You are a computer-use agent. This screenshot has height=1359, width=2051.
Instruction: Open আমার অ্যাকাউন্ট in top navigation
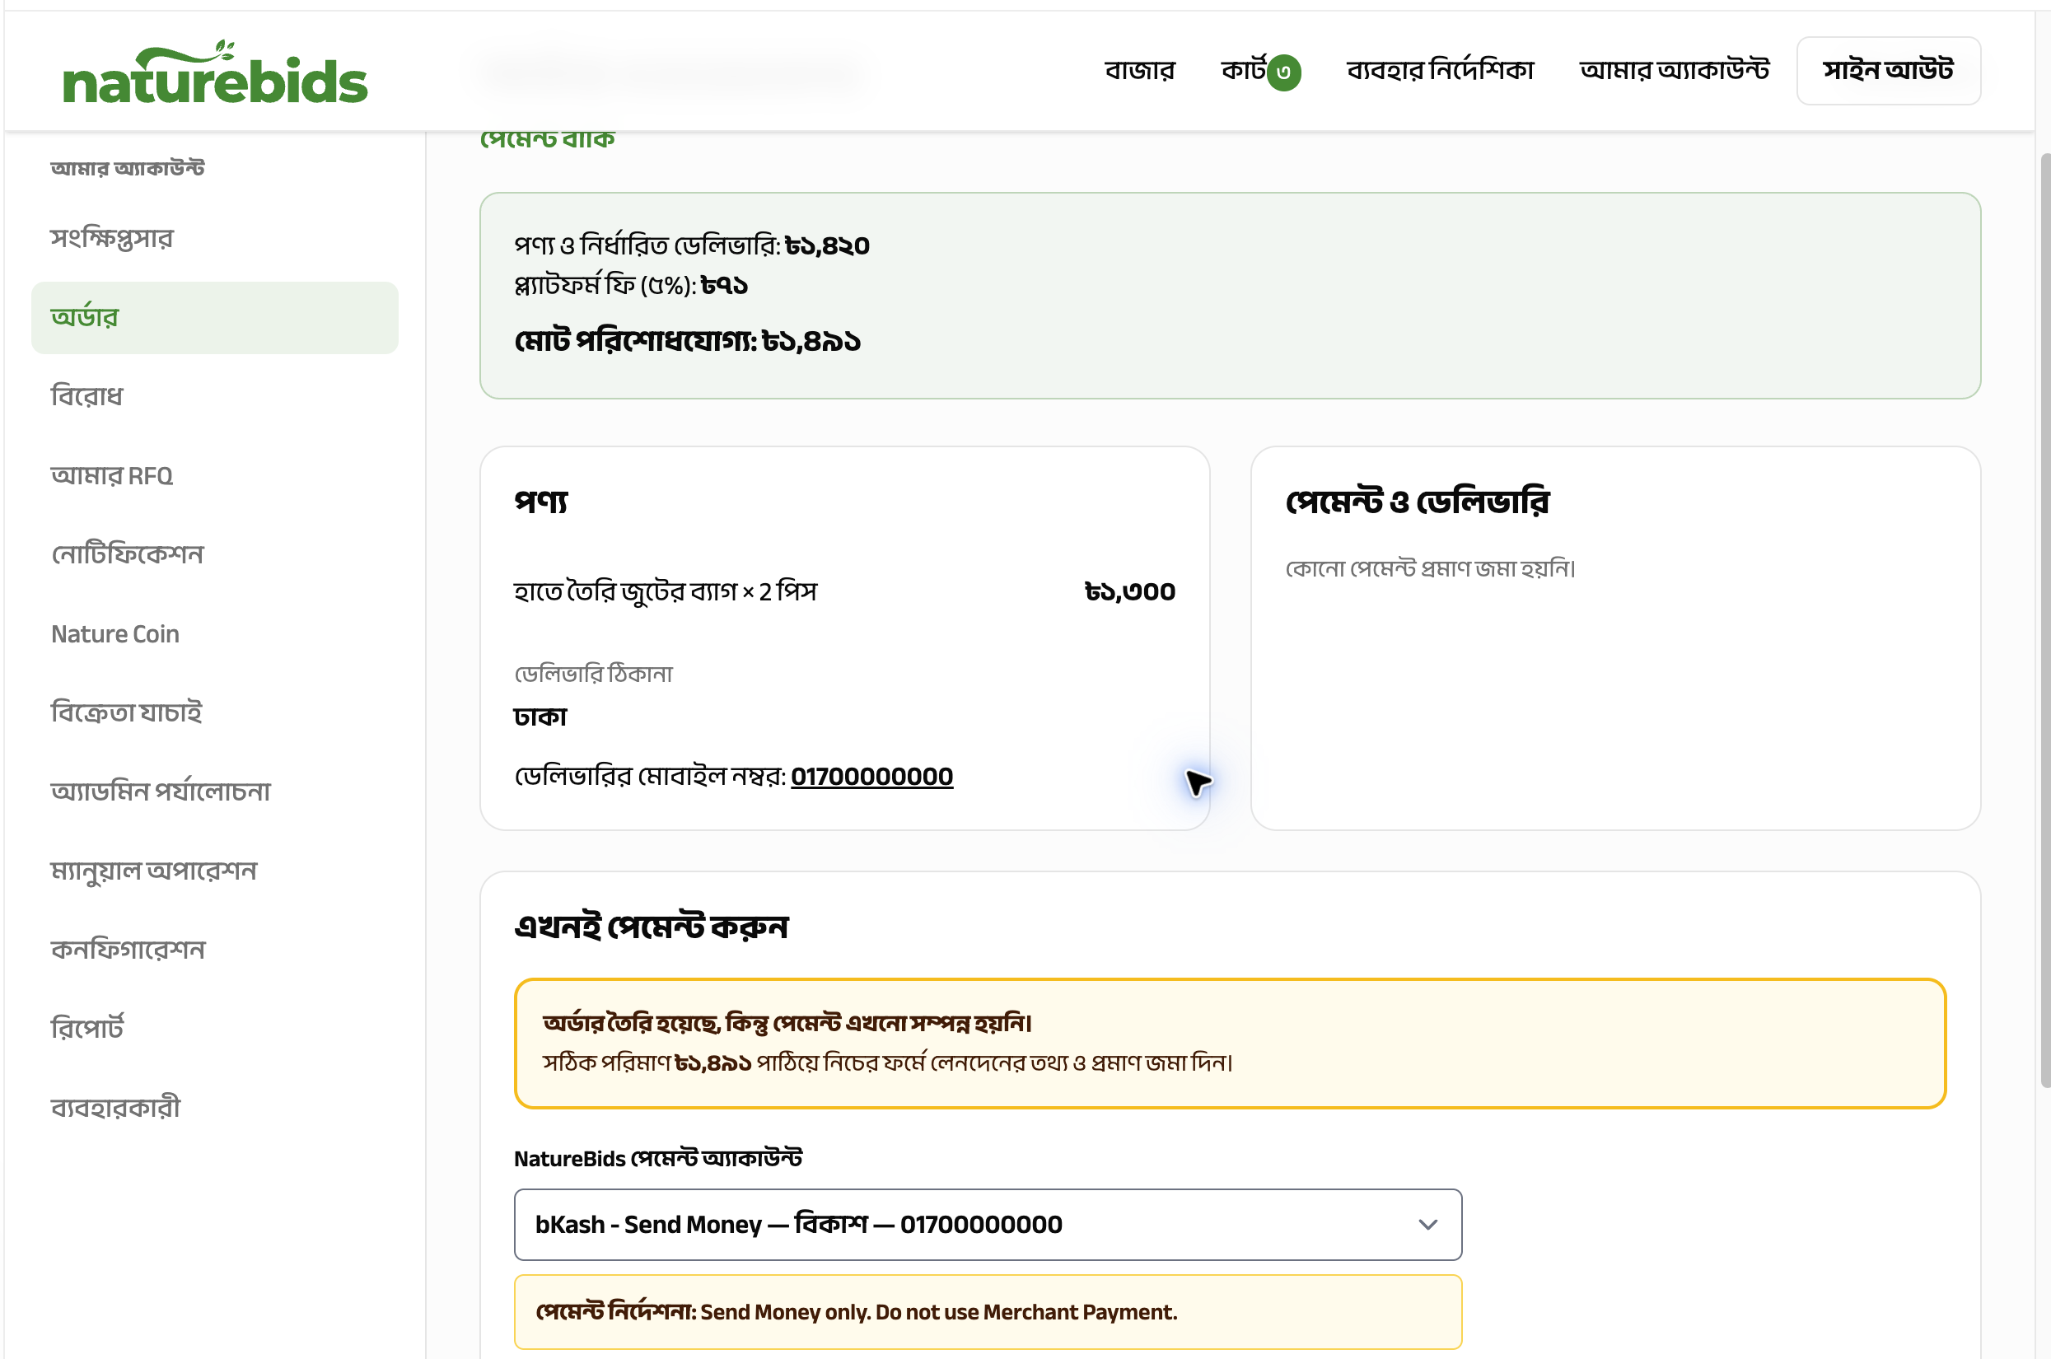[1674, 70]
